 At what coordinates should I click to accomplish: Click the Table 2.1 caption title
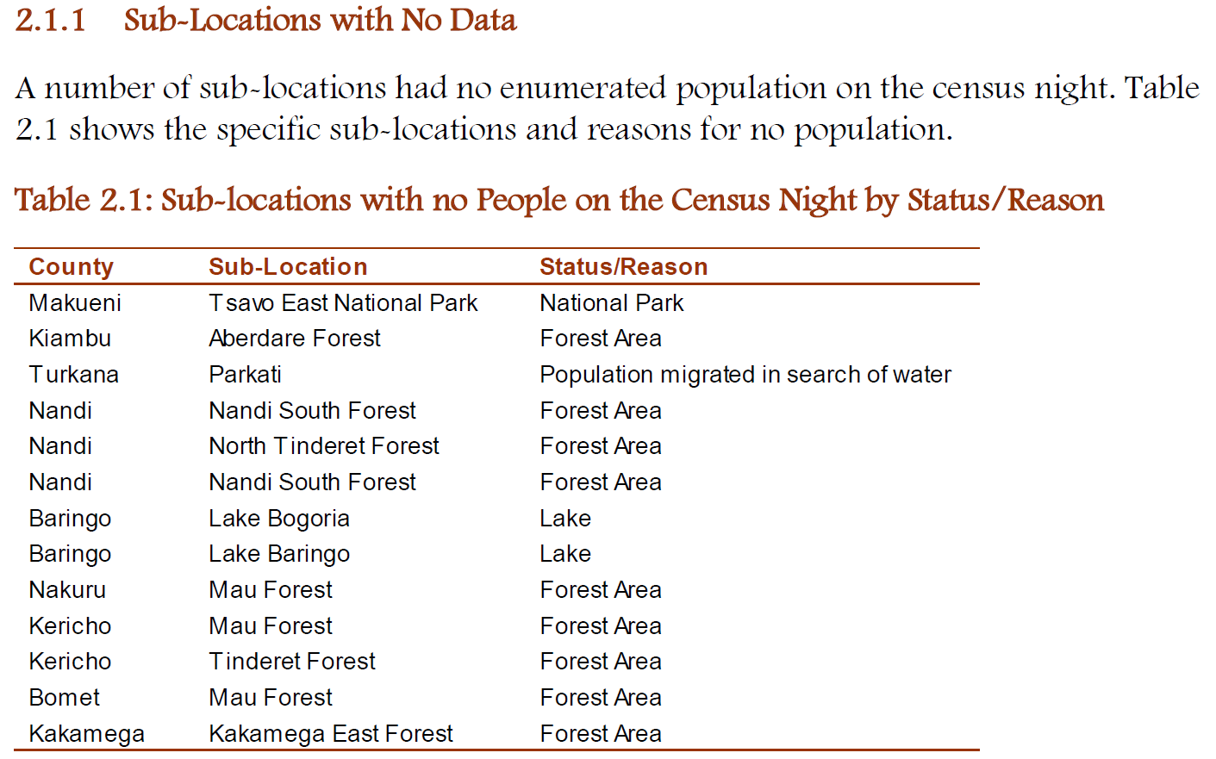pos(559,200)
